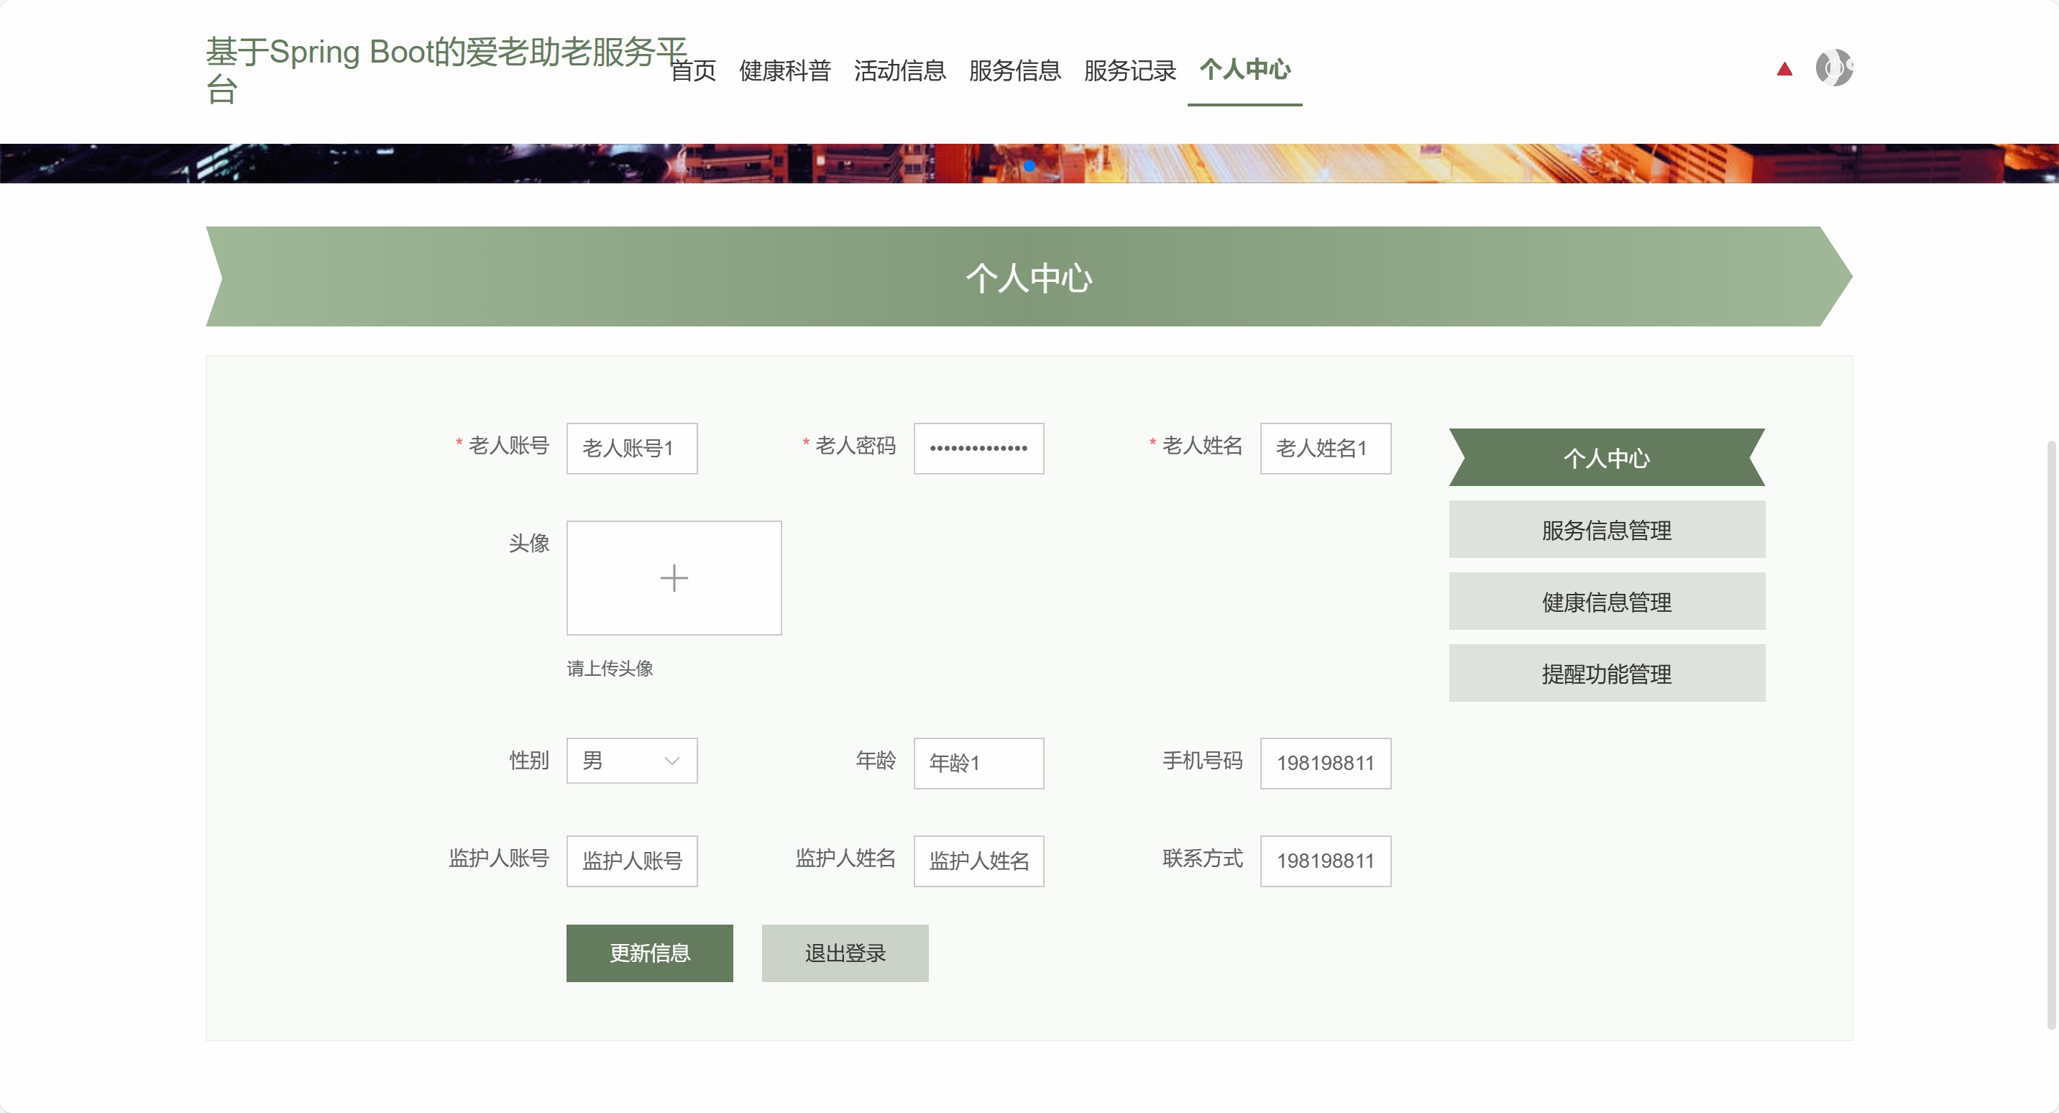2059x1113 pixels.
Task: Click the blue carousel indicator dot
Action: 1029,166
